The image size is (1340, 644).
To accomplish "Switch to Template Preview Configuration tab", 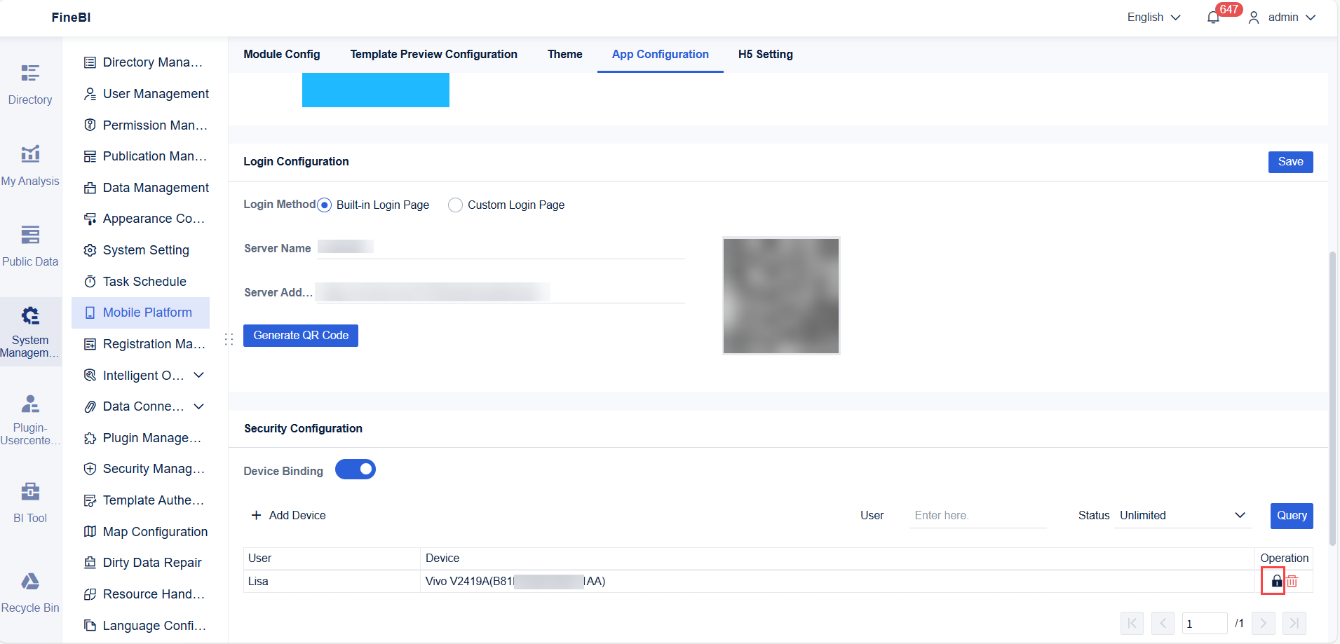I will click(434, 55).
